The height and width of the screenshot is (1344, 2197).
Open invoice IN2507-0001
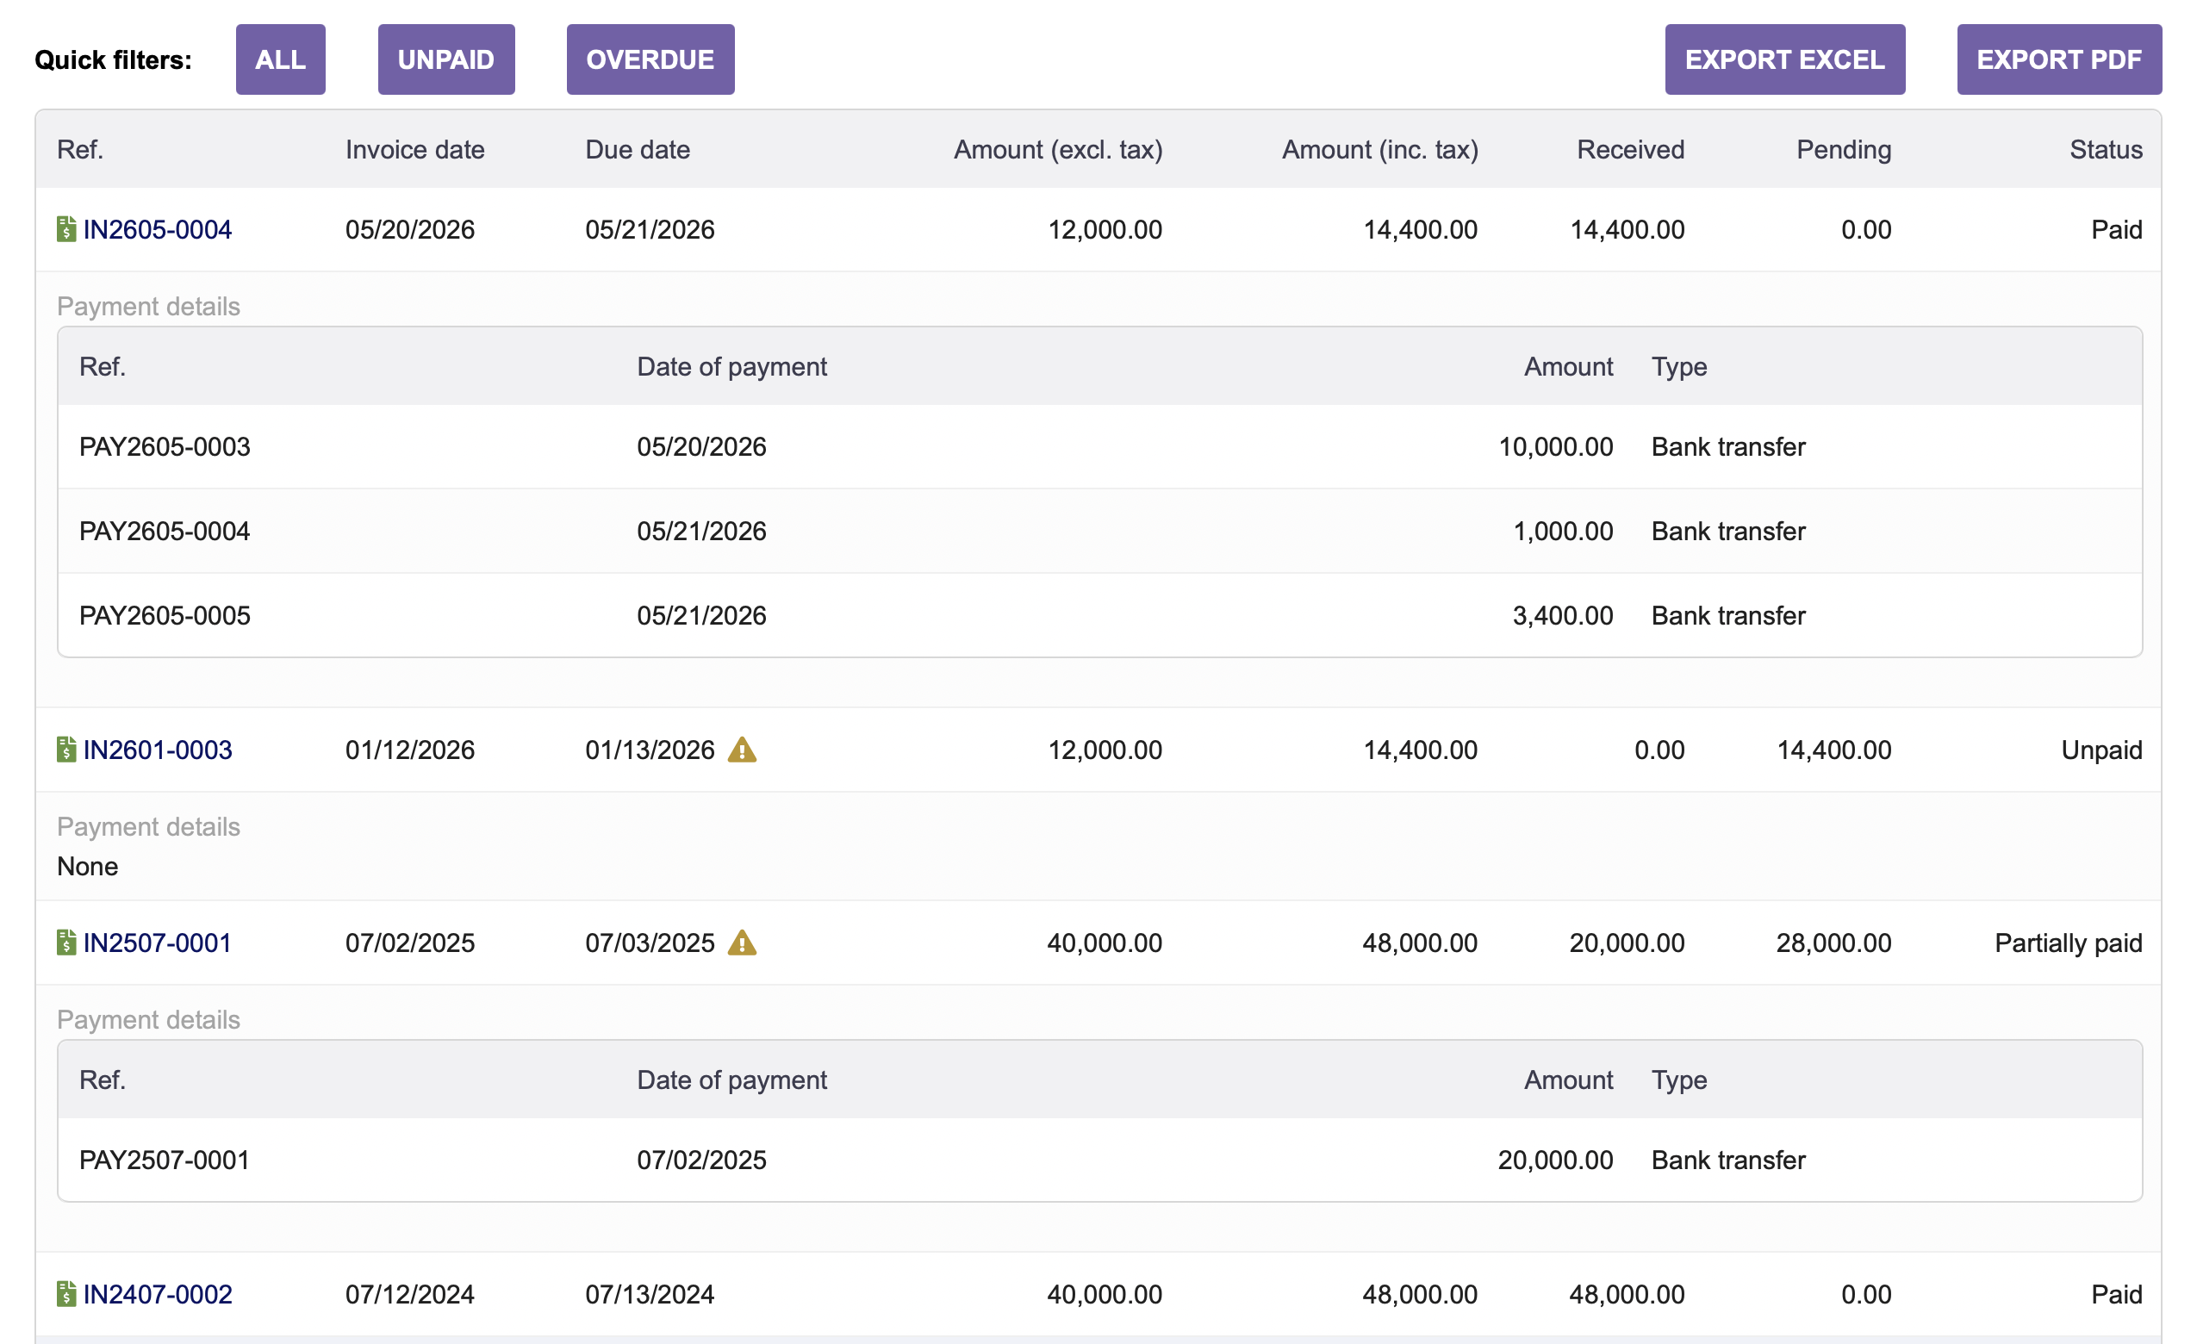tap(157, 942)
